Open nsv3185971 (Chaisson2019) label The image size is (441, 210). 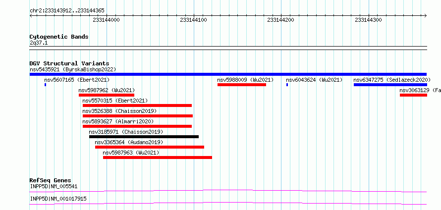tap(126, 132)
